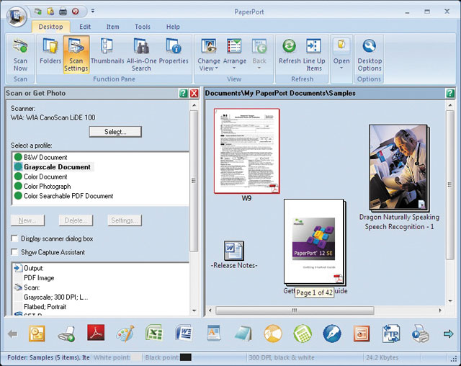This screenshot has width=461, height=366.
Task: Expand the Change View dropdown
Action: coord(209,64)
